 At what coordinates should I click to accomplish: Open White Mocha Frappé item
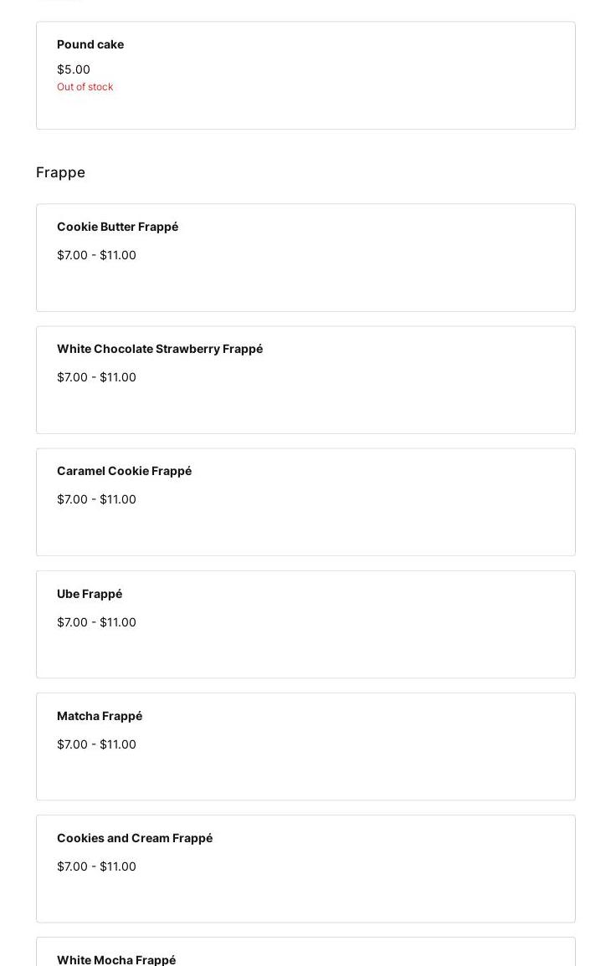116,959
